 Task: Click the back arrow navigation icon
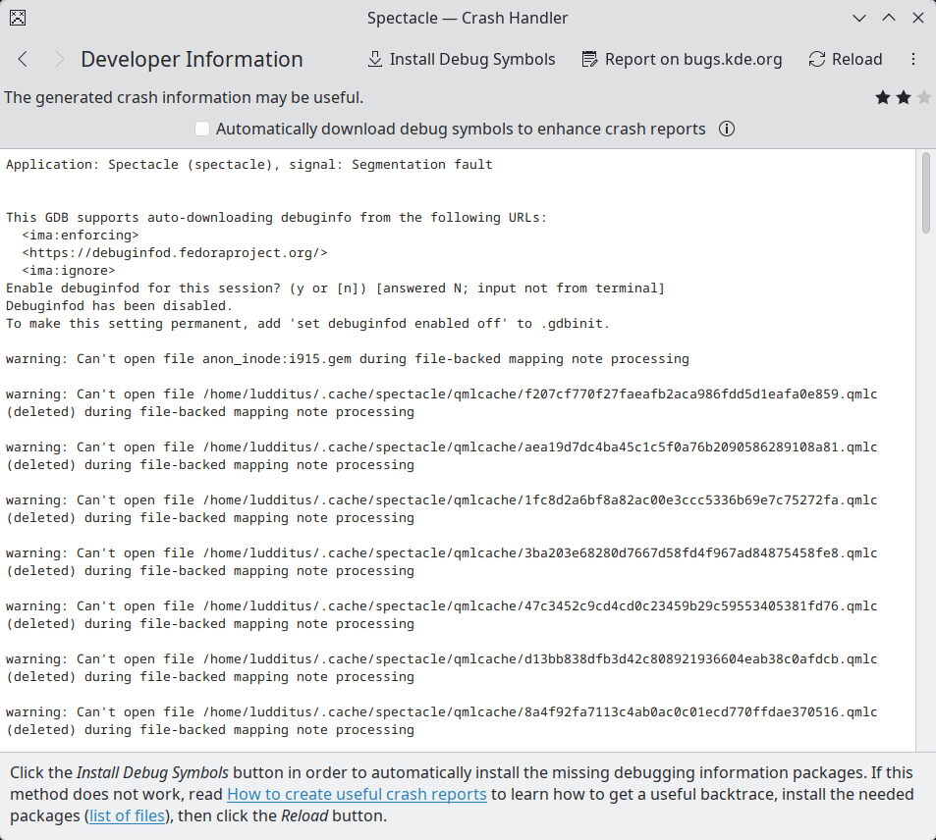23,60
